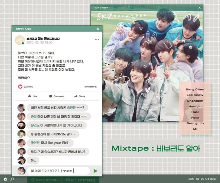Click the Comment button on the post
Screen dimensions: 220x183
click(57, 96)
